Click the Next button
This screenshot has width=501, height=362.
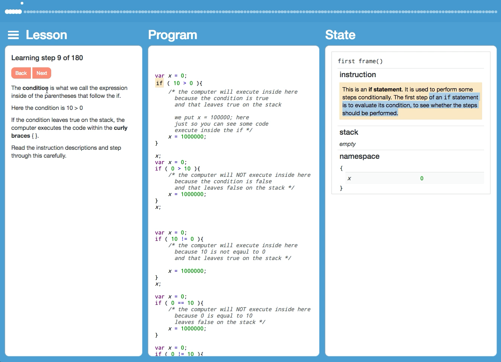tap(42, 73)
